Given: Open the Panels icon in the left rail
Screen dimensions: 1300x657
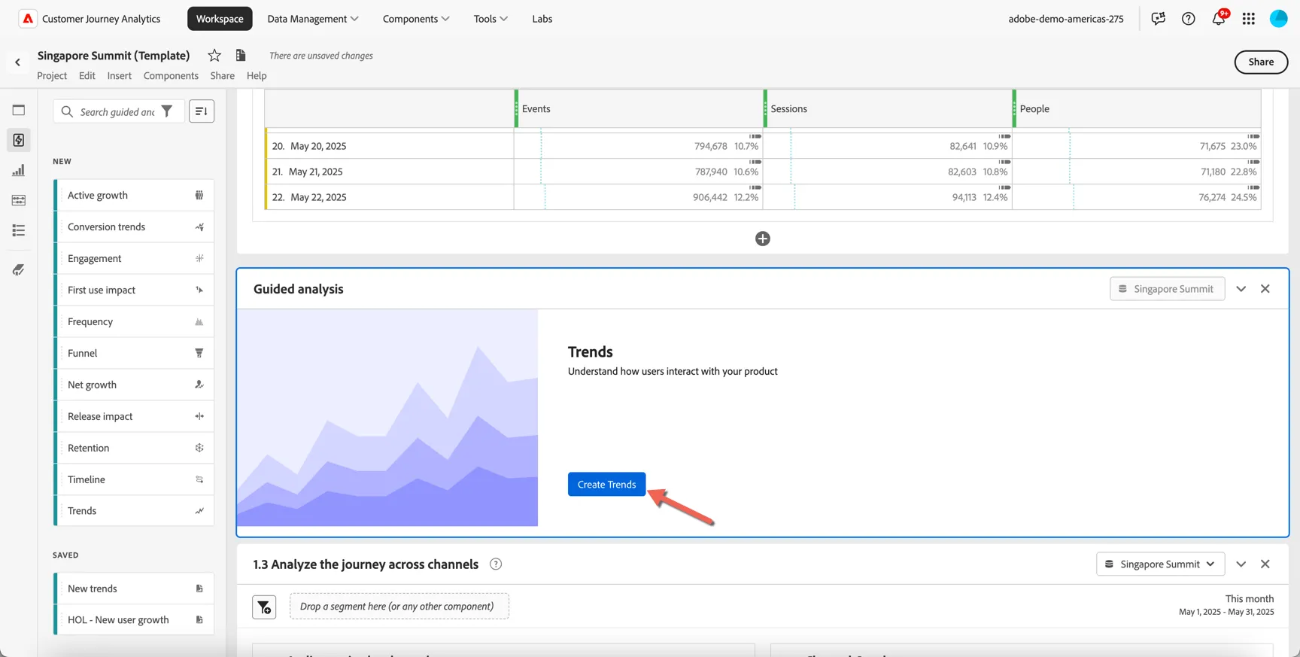Looking at the screenshot, I should (x=19, y=110).
